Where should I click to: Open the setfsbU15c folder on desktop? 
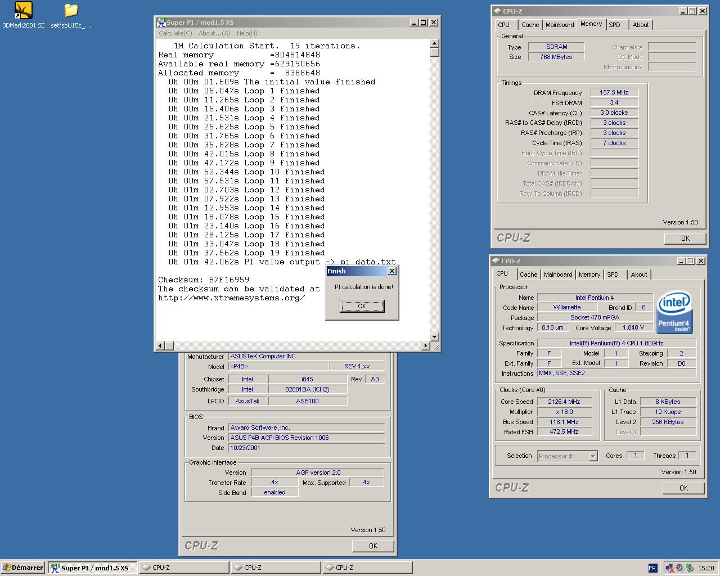[71, 15]
